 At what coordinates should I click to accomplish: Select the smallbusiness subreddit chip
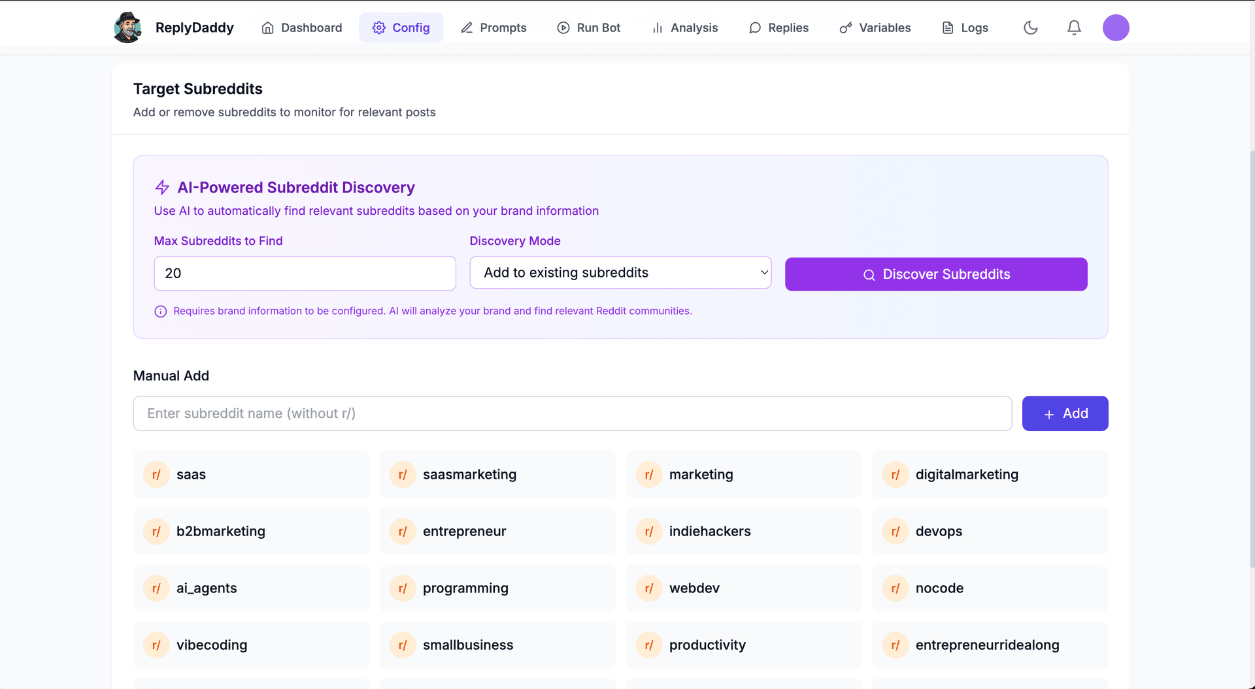click(x=497, y=645)
